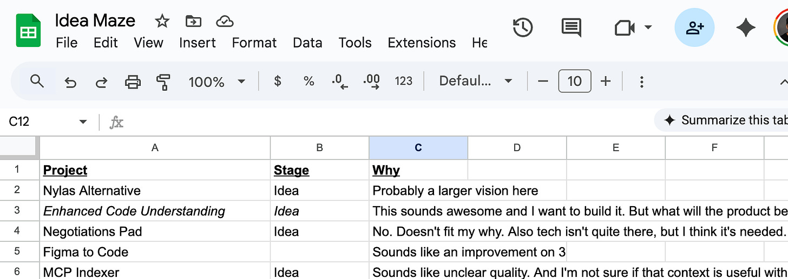Open the Gemini sparkle icon
The height and width of the screenshot is (279, 788).
(746, 28)
